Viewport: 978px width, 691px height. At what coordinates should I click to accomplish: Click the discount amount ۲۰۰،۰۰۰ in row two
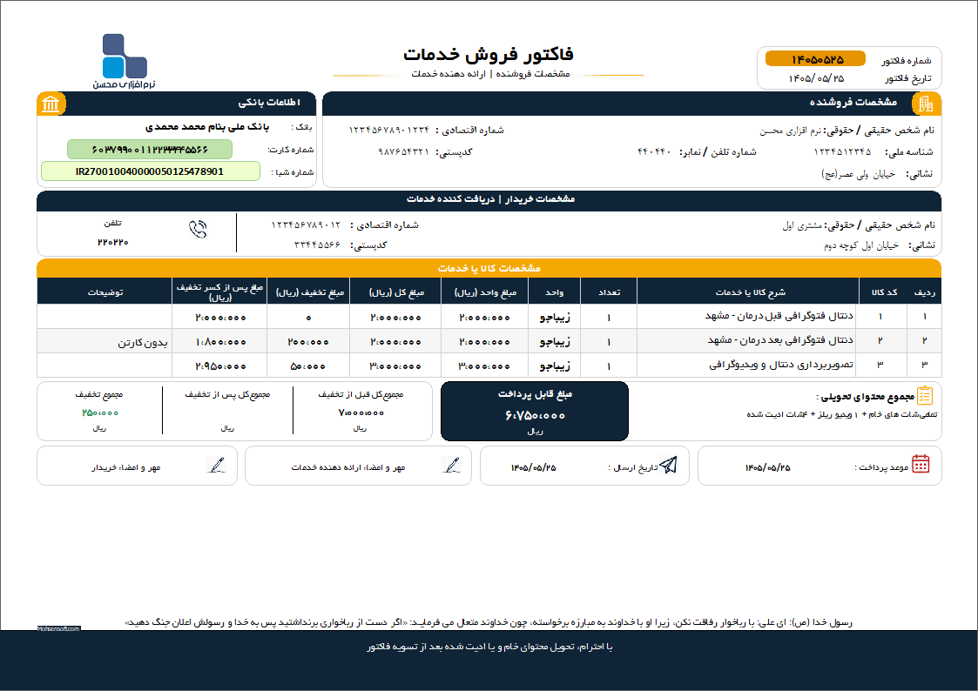pyautogui.click(x=308, y=342)
